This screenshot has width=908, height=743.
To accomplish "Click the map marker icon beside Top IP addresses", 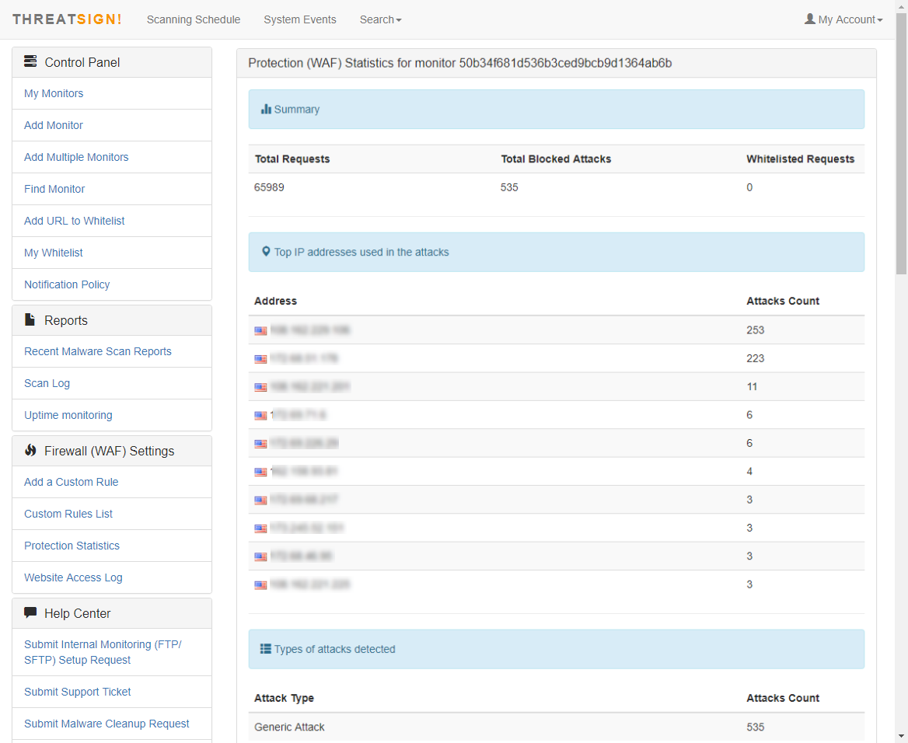I will coord(266,252).
